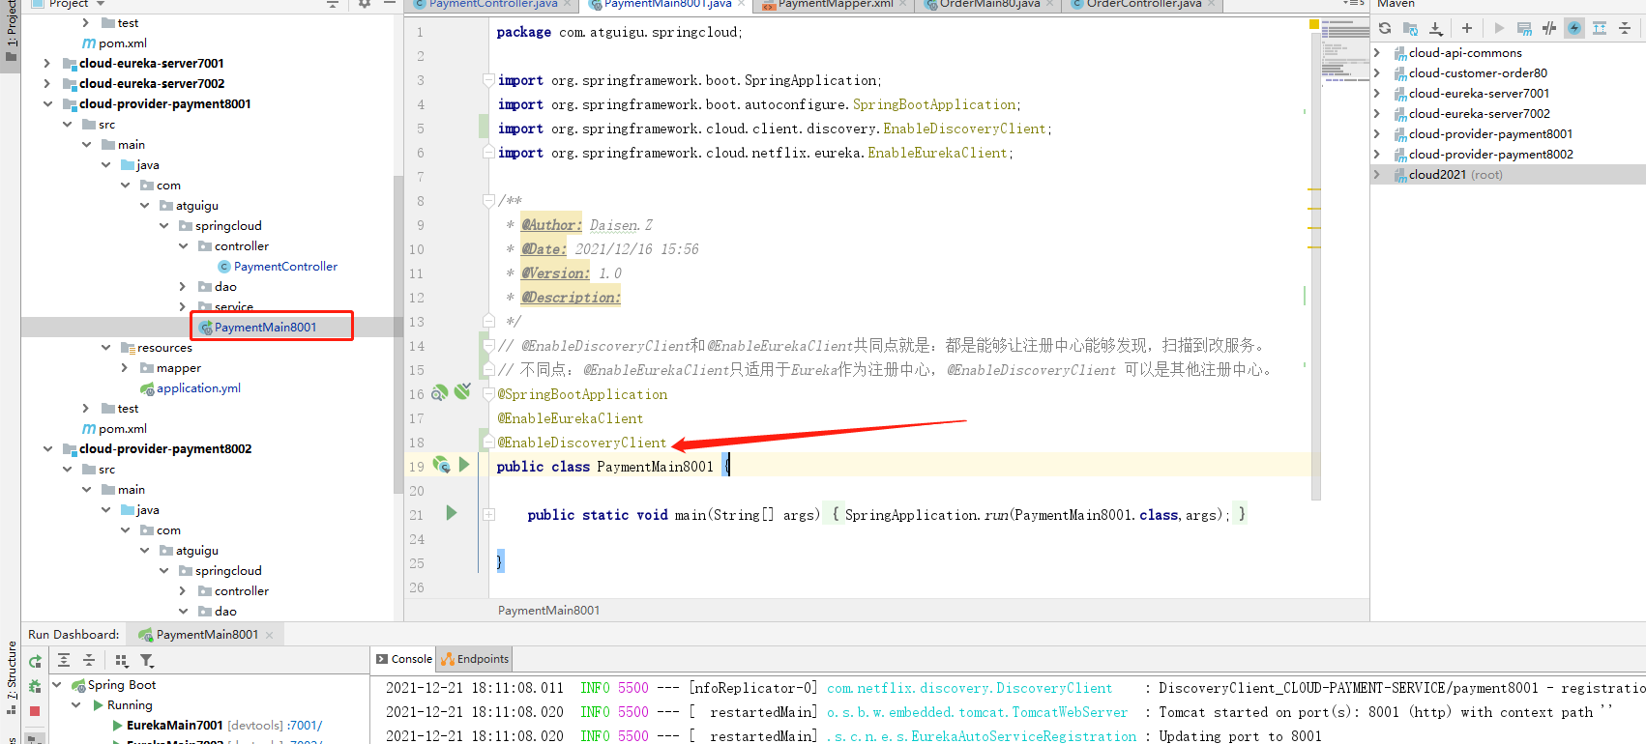Screen dimensions: 1646x744
Task: Expand cloud-api-commons in Maven panel
Action: (1377, 52)
